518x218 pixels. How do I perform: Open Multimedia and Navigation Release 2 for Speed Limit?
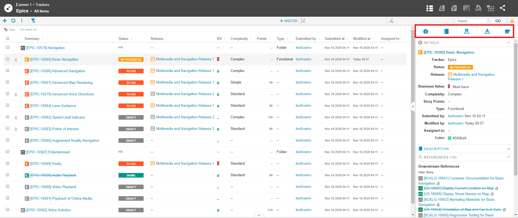pos(185,117)
